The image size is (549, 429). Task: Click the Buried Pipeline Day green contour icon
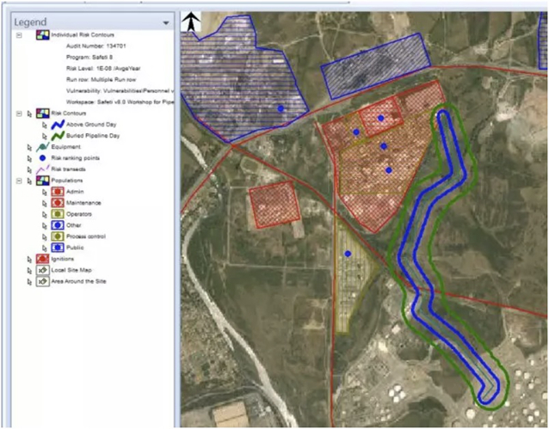coord(58,136)
